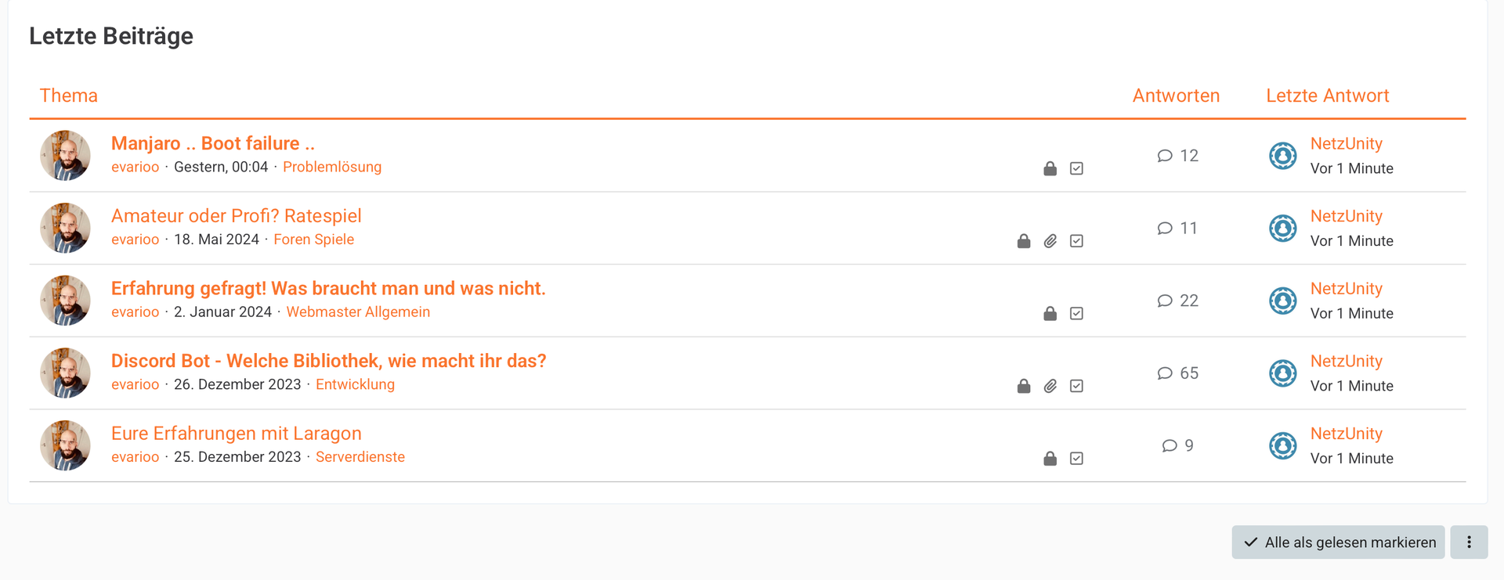Sort by Thema column header
The height and width of the screenshot is (580, 1504).
[x=69, y=95]
